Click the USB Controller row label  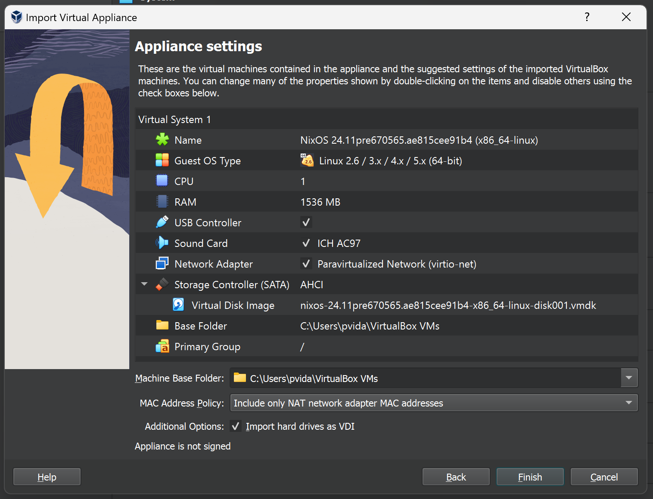pyautogui.click(x=208, y=223)
